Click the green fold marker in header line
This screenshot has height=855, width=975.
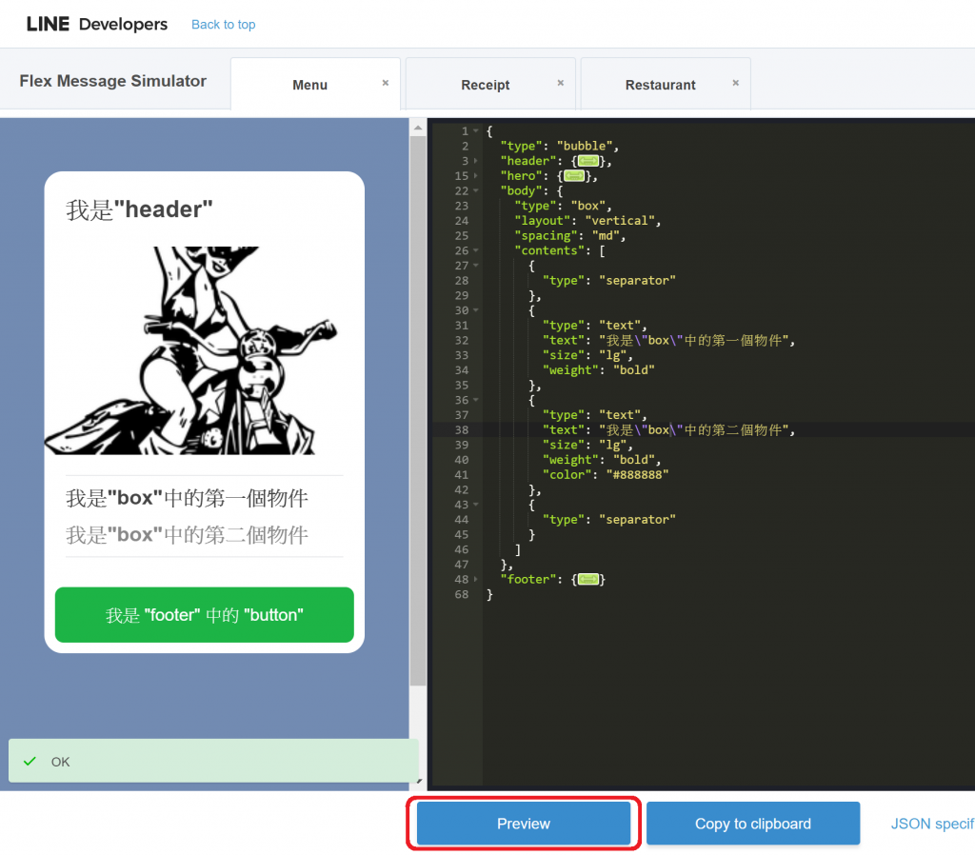point(588,161)
